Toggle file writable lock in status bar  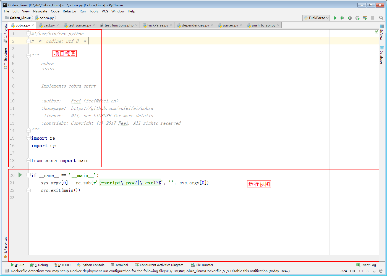pos(375,271)
